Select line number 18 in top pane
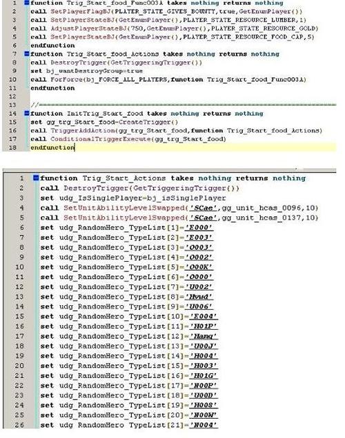 coord(12,147)
